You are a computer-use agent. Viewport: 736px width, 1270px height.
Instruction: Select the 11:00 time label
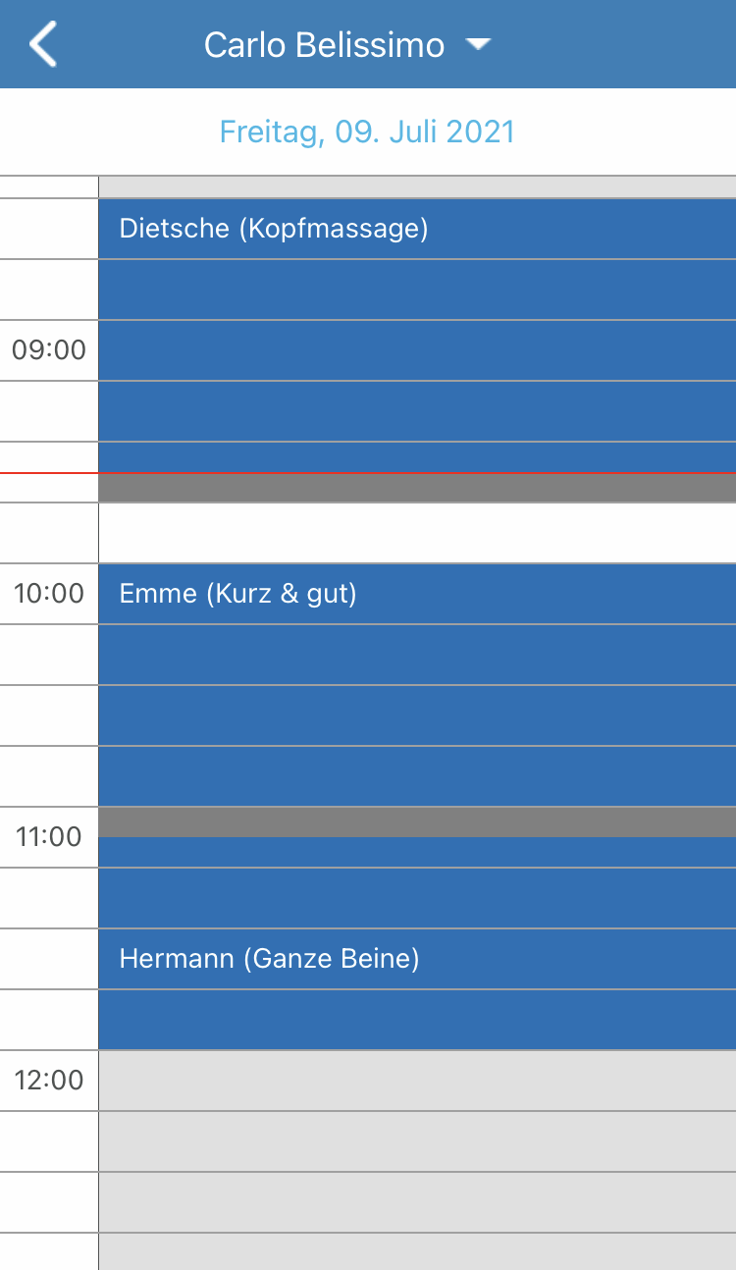[x=49, y=836]
